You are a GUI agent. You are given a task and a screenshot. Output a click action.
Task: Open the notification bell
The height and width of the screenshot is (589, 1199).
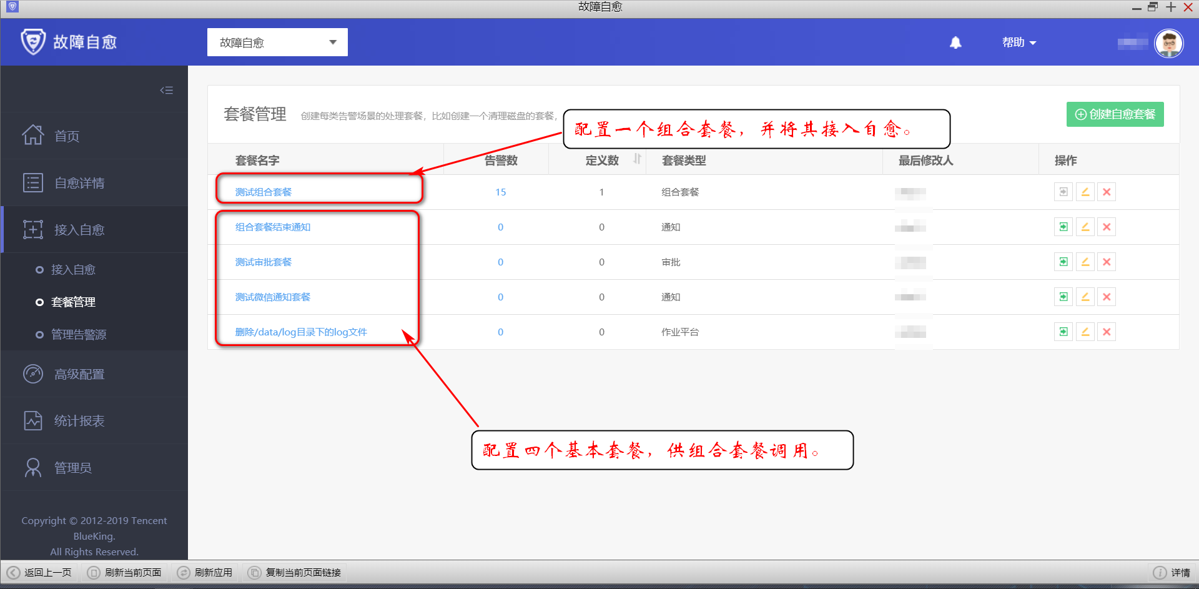(x=955, y=42)
